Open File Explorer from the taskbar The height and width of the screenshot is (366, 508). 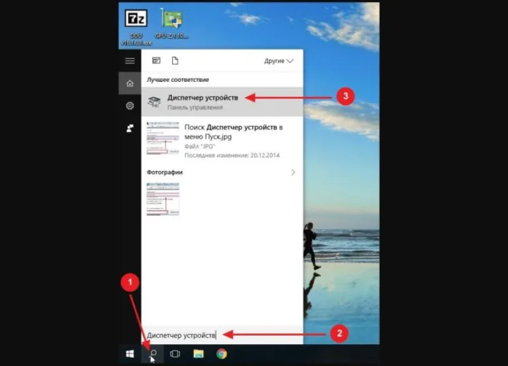(198, 354)
